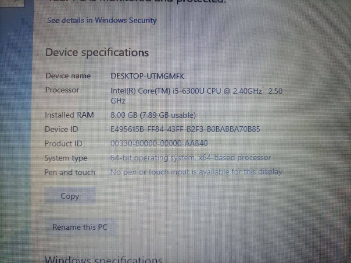Viewport: 351px width, 263px height.
Task: Select the DESKTOP-UTMGMFK device name text
Action: pos(147,76)
